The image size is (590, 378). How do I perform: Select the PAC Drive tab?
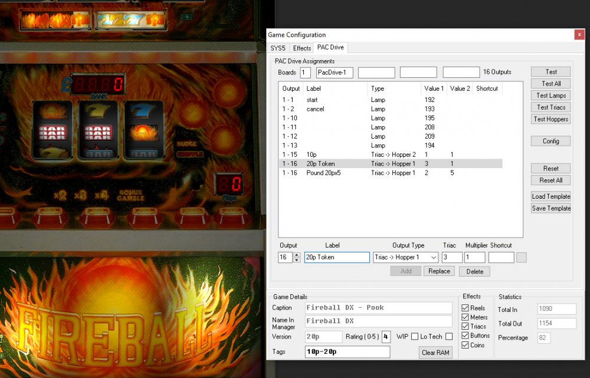tap(330, 47)
